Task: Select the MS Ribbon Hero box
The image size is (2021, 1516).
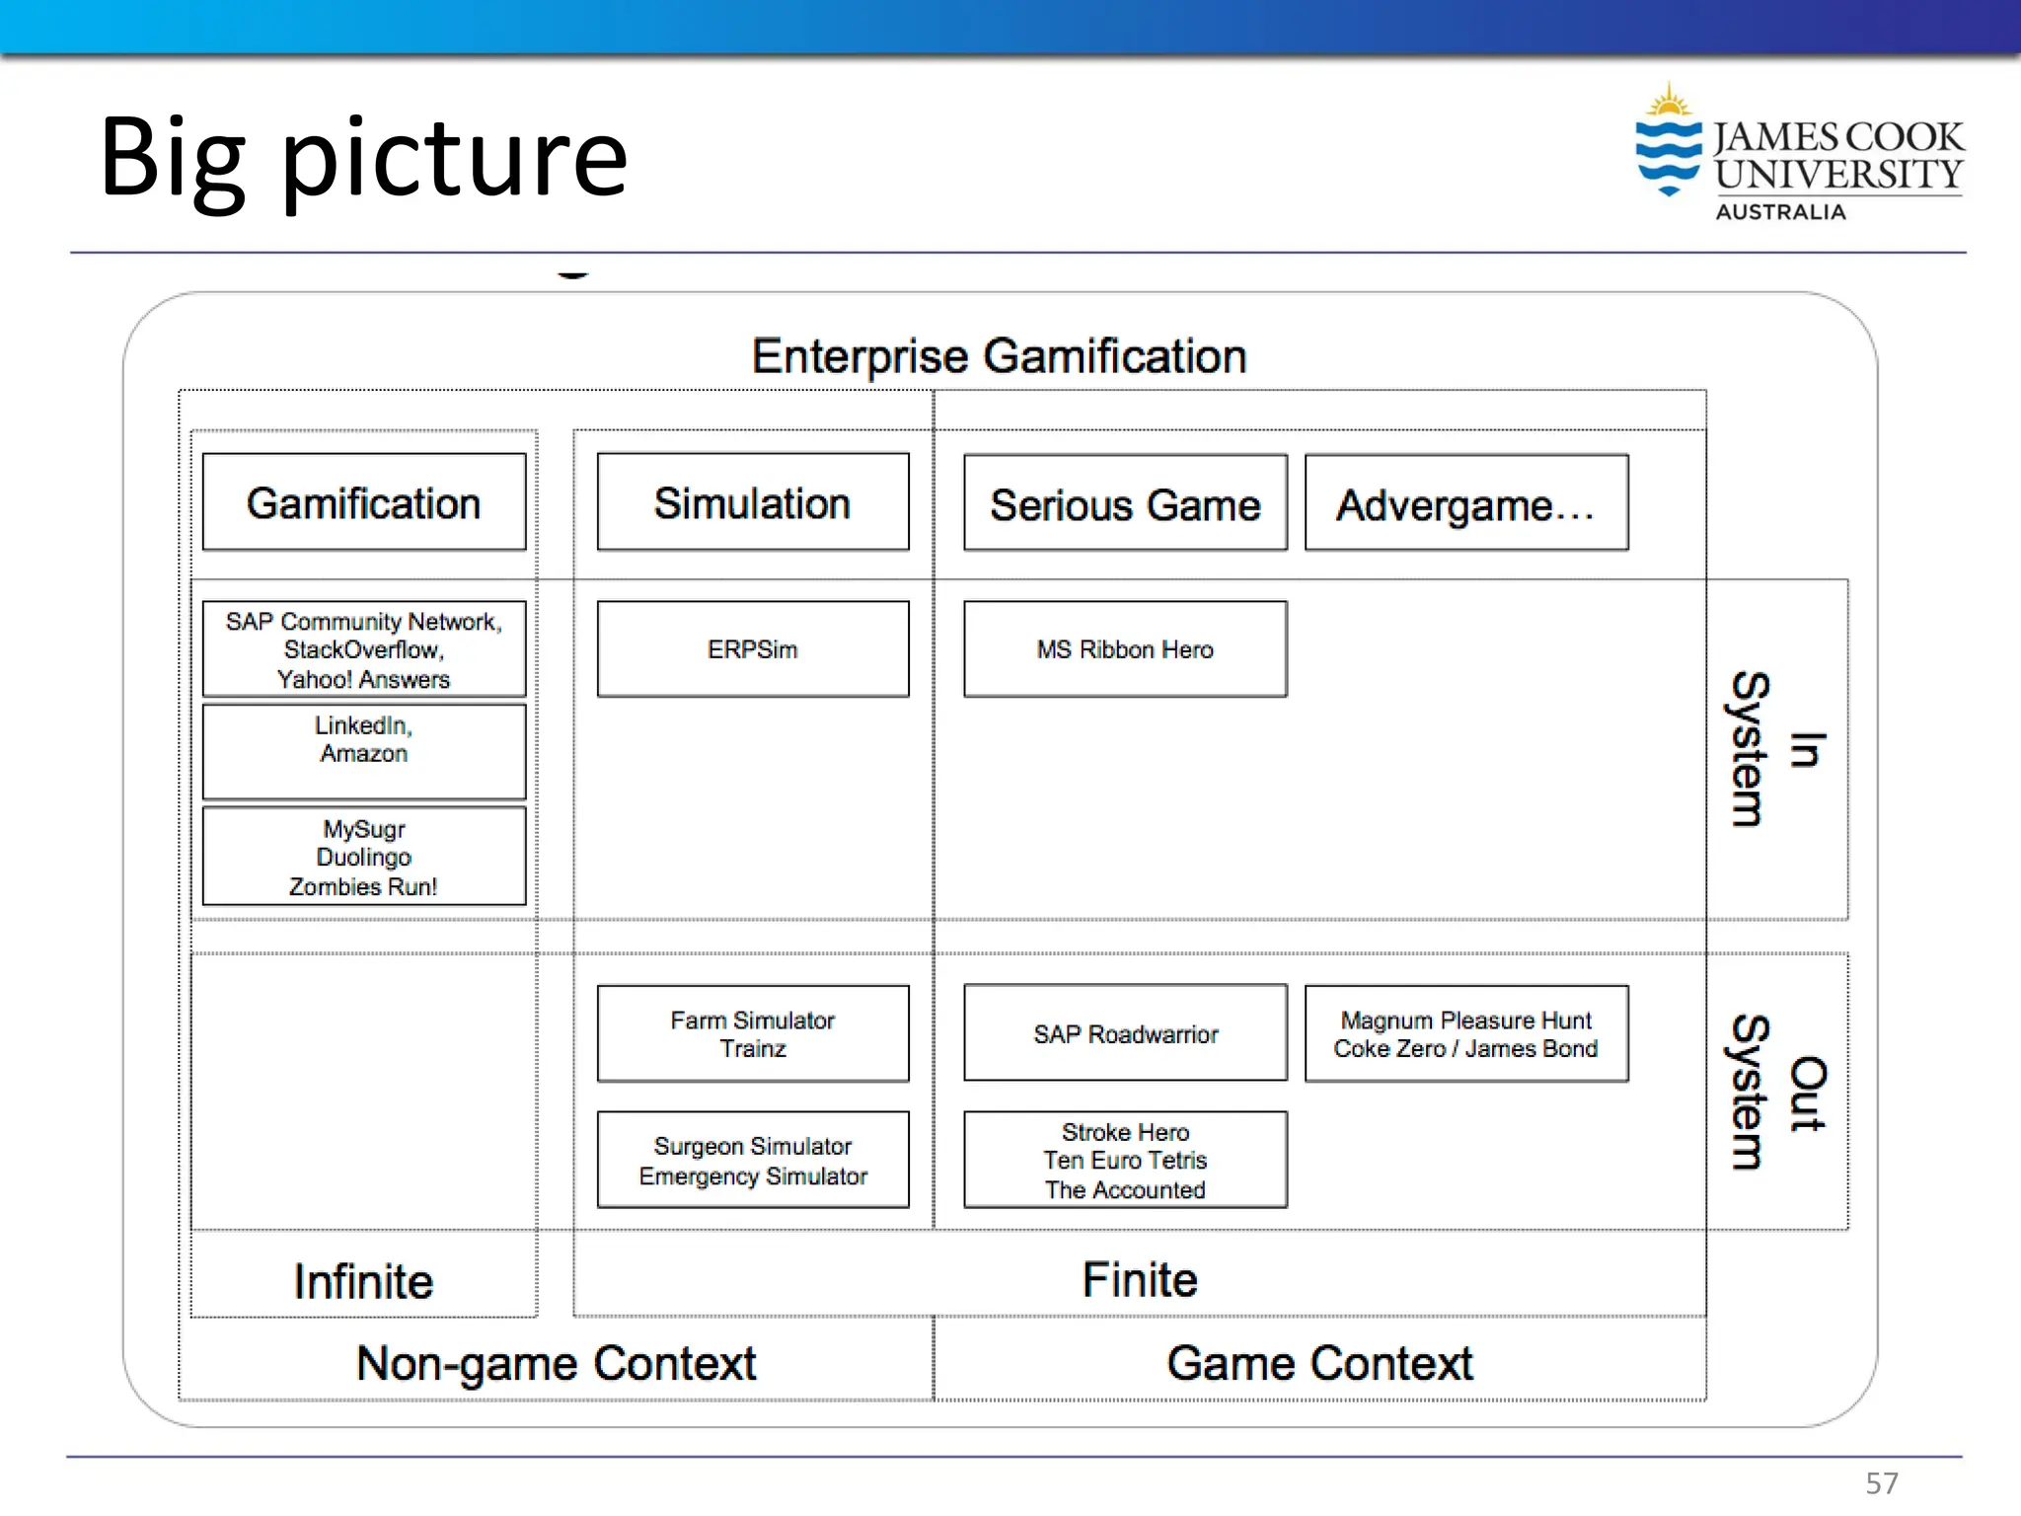Action: tap(1125, 649)
